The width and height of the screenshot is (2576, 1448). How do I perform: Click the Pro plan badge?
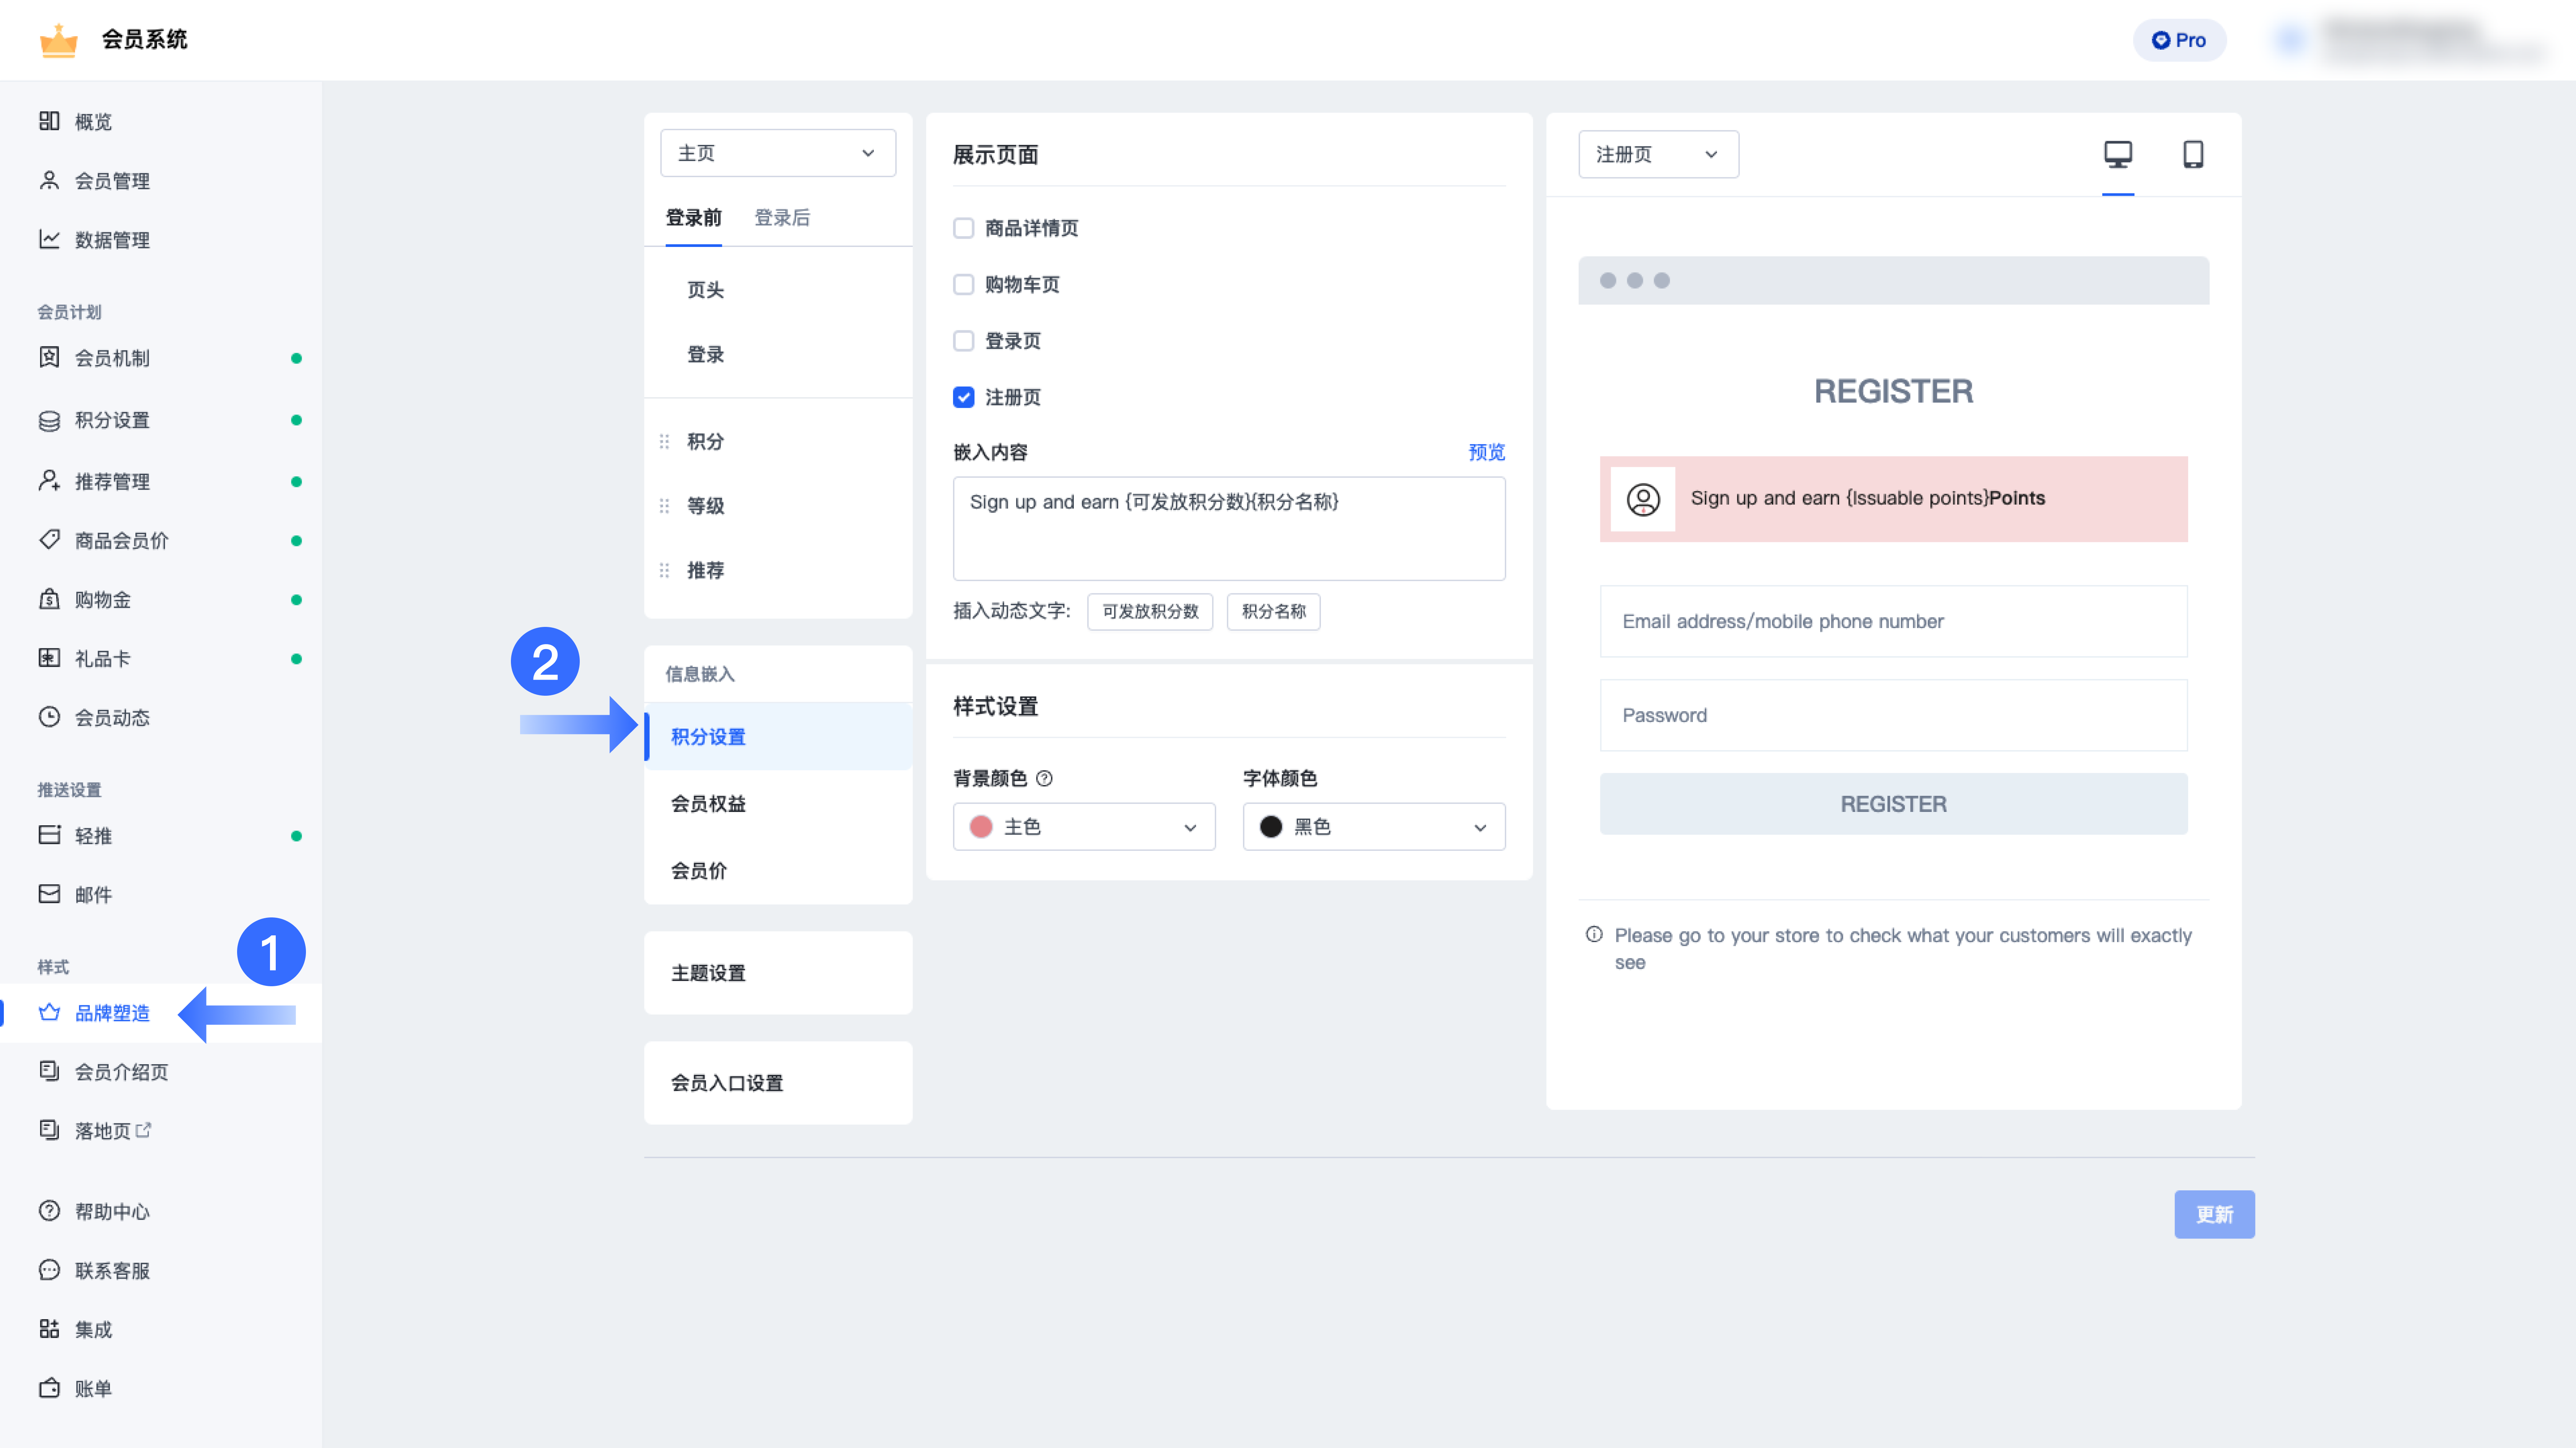click(2179, 40)
